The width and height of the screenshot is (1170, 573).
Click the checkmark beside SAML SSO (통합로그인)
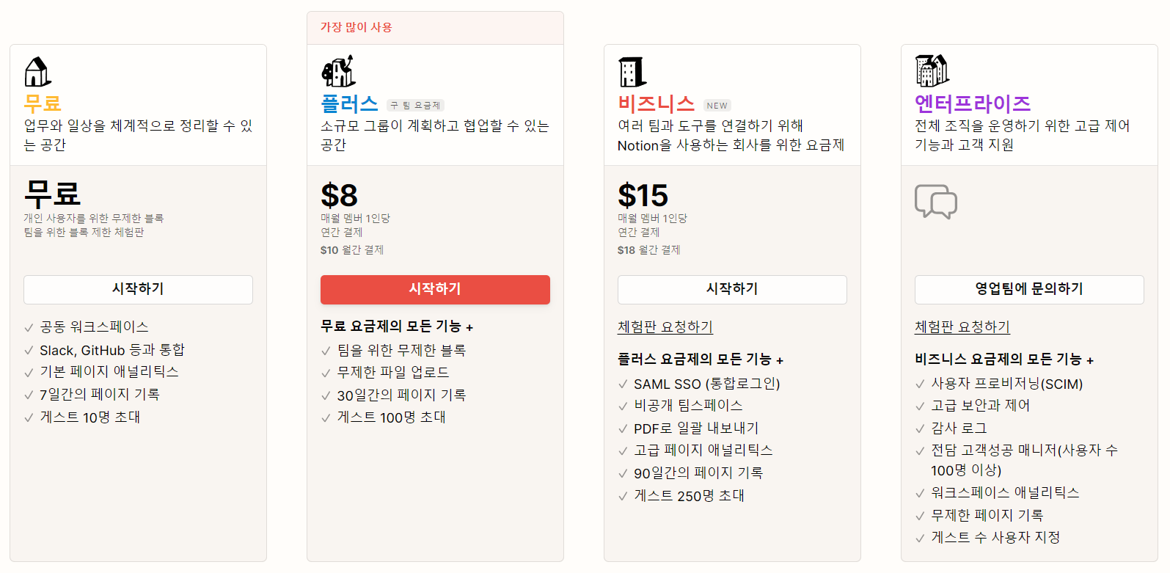click(623, 384)
